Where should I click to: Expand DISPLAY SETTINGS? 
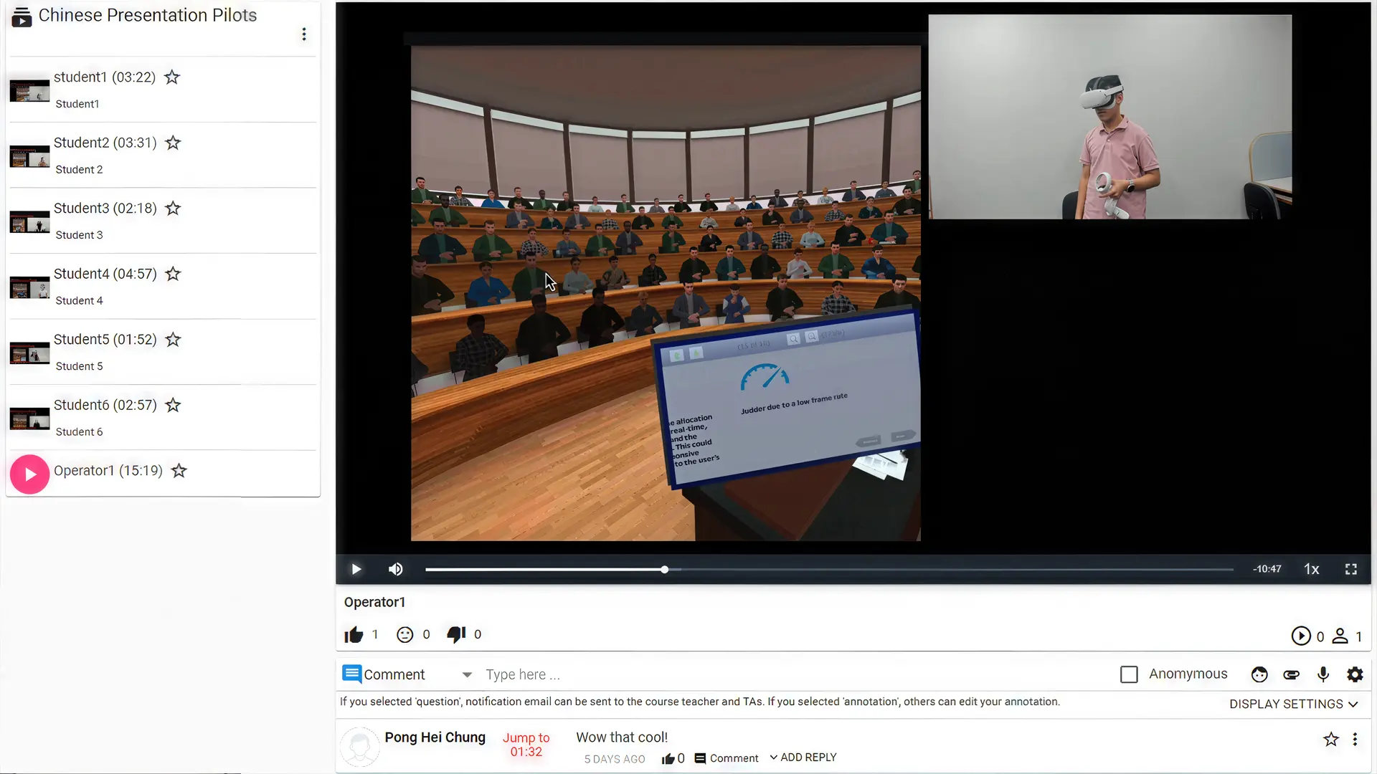[x=1293, y=704]
